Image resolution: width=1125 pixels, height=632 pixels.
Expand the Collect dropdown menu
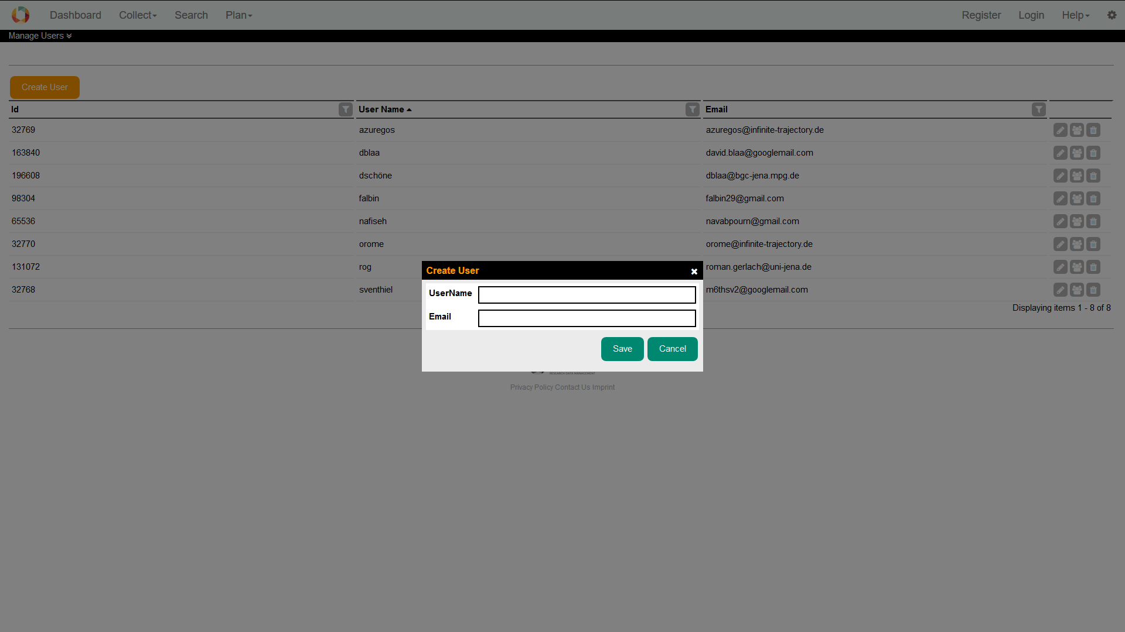pos(138,15)
